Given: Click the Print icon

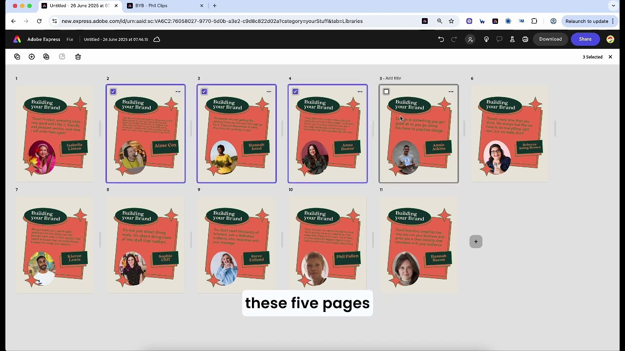Looking at the screenshot, I should (525, 39).
